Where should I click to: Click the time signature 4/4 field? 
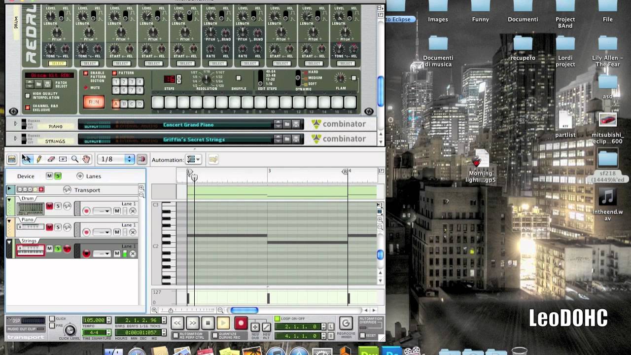[x=94, y=333]
